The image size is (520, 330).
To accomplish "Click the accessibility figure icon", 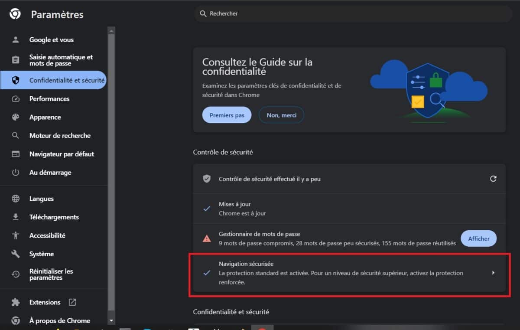I will [16, 235].
